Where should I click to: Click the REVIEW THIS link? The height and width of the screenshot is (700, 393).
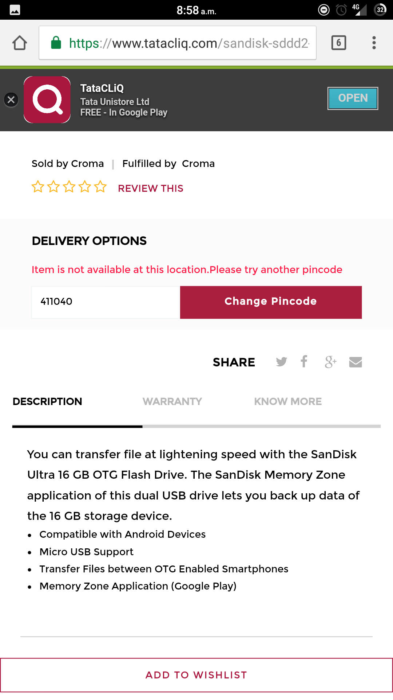click(151, 188)
